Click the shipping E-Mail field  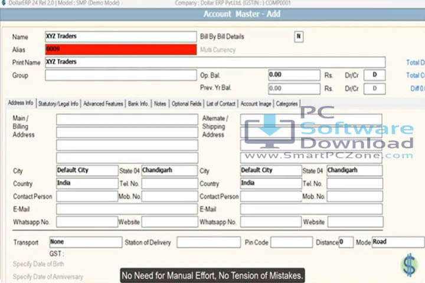(312, 209)
